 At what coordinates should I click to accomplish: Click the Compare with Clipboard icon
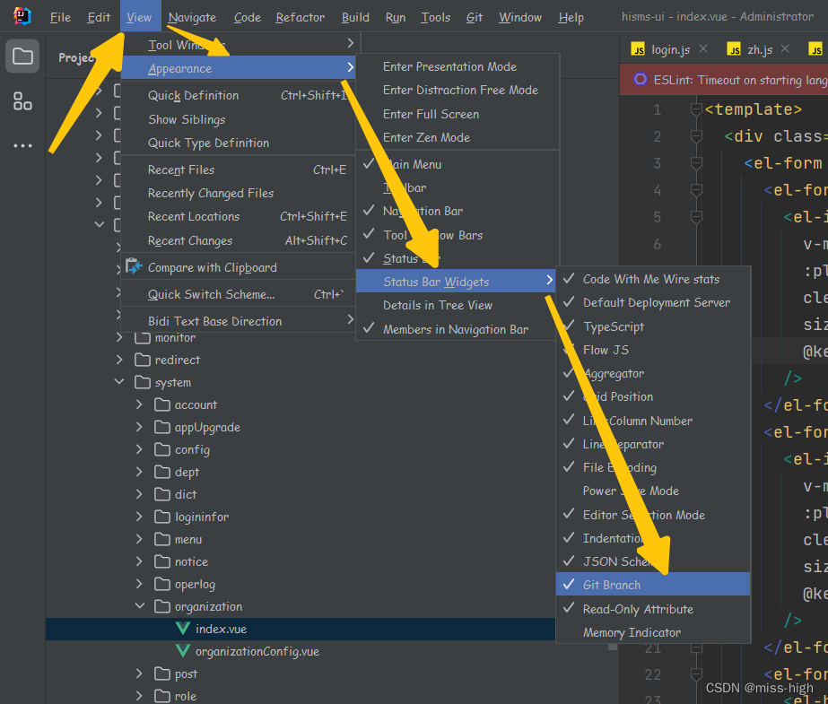[x=134, y=266]
